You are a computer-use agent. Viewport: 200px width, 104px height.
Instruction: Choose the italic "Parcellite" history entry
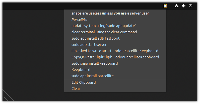click(x=79, y=19)
